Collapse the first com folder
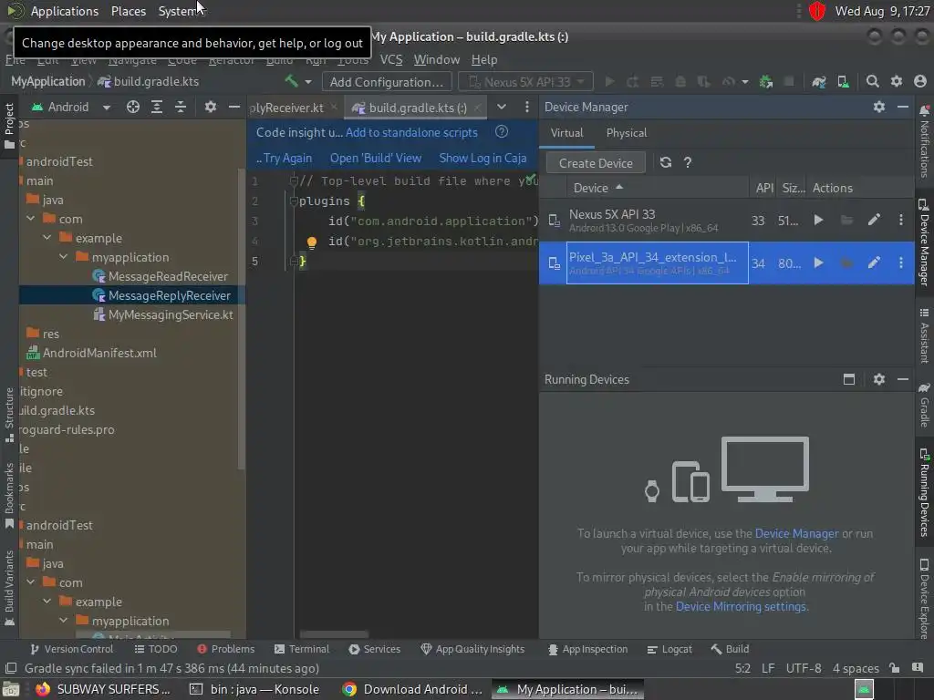 pyautogui.click(x=30, y=219)
